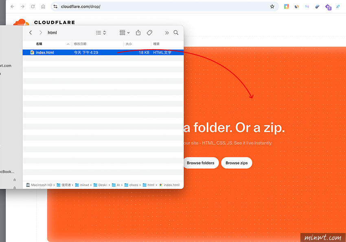This screenshot has width=346, height=242.
Task: Select index.html in the Finder list
Action: [103, 52]
